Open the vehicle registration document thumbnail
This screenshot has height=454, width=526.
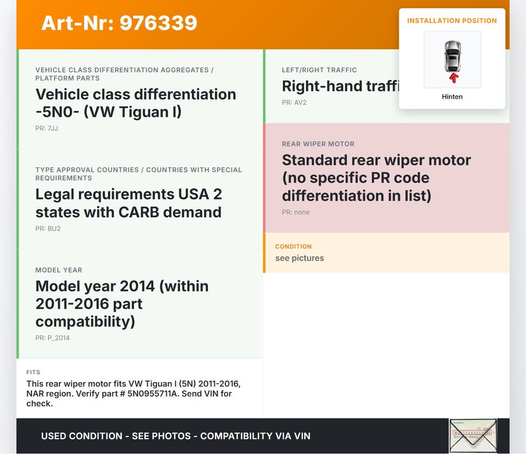pos(473,436)
